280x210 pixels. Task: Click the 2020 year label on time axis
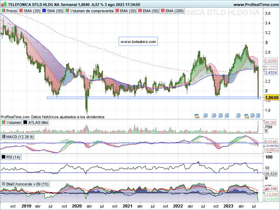77,206
